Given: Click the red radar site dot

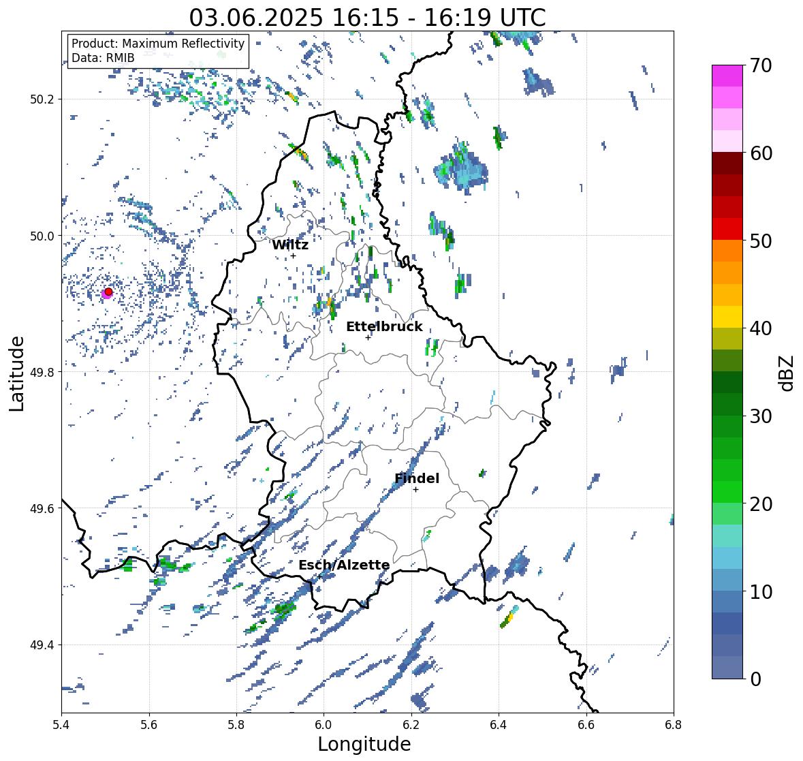Looking at the screenshot, I should coord(108,292).
